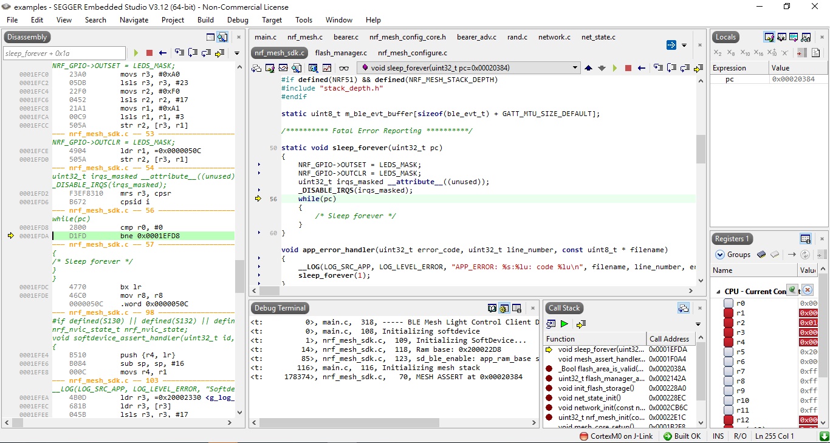Click the yellow Run To Cursor icon in Disassembly
Screen dimensions: 830x443
[x=220, y=53]
